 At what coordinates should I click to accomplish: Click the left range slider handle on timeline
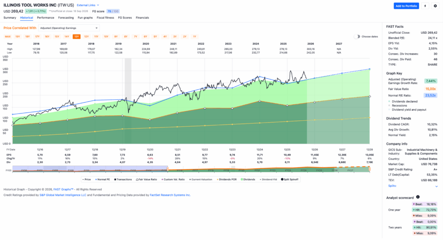168,169
